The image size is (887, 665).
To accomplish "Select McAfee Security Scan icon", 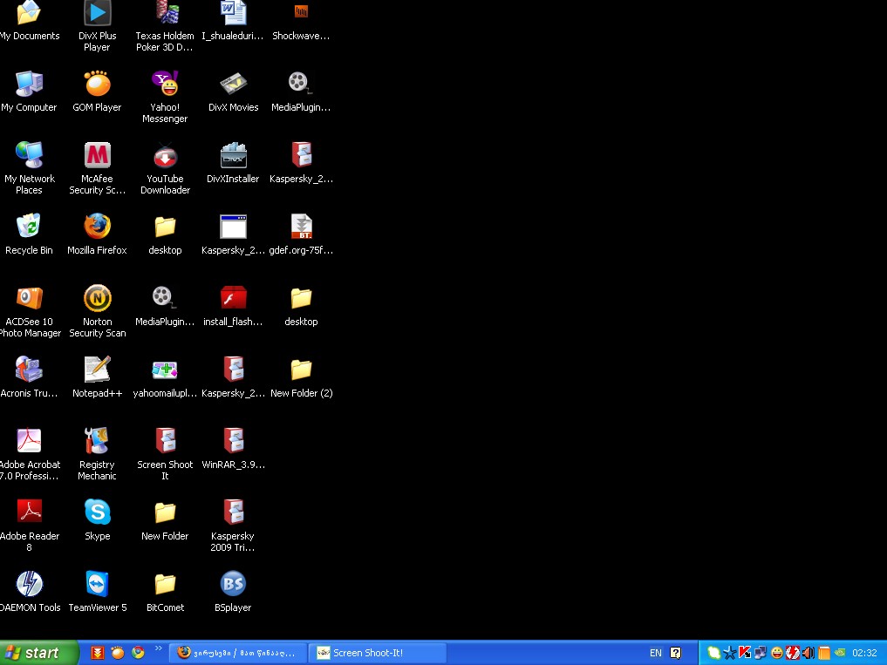I will point(98,168).
